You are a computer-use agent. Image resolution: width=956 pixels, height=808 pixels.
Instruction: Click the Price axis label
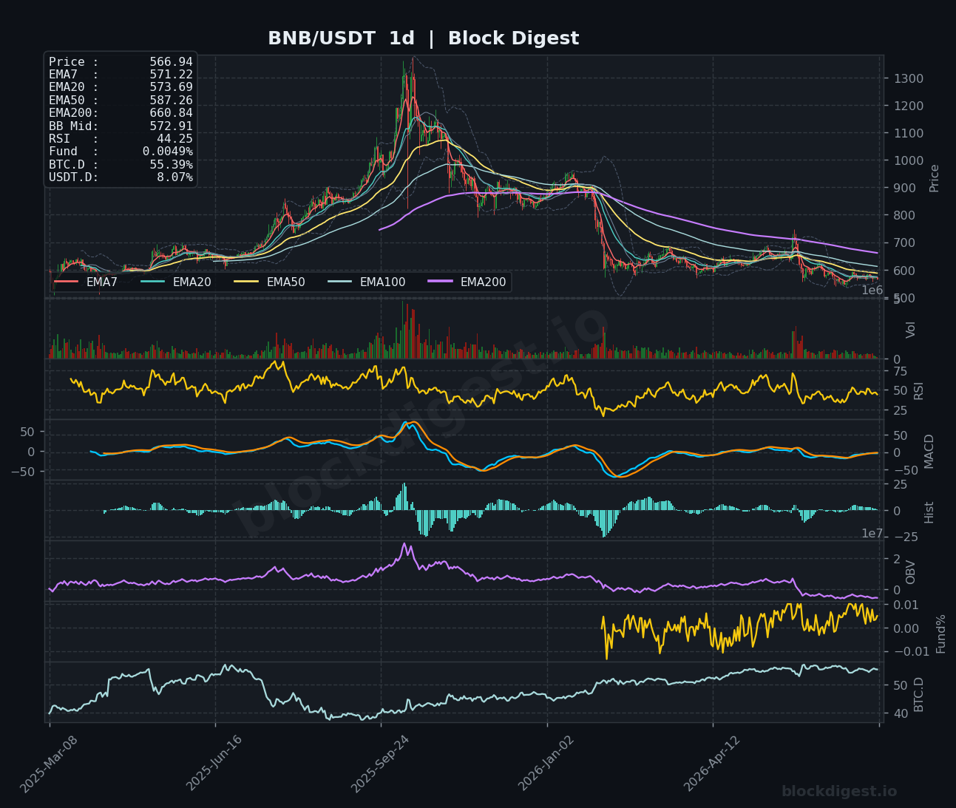click(x=935, y=178)
